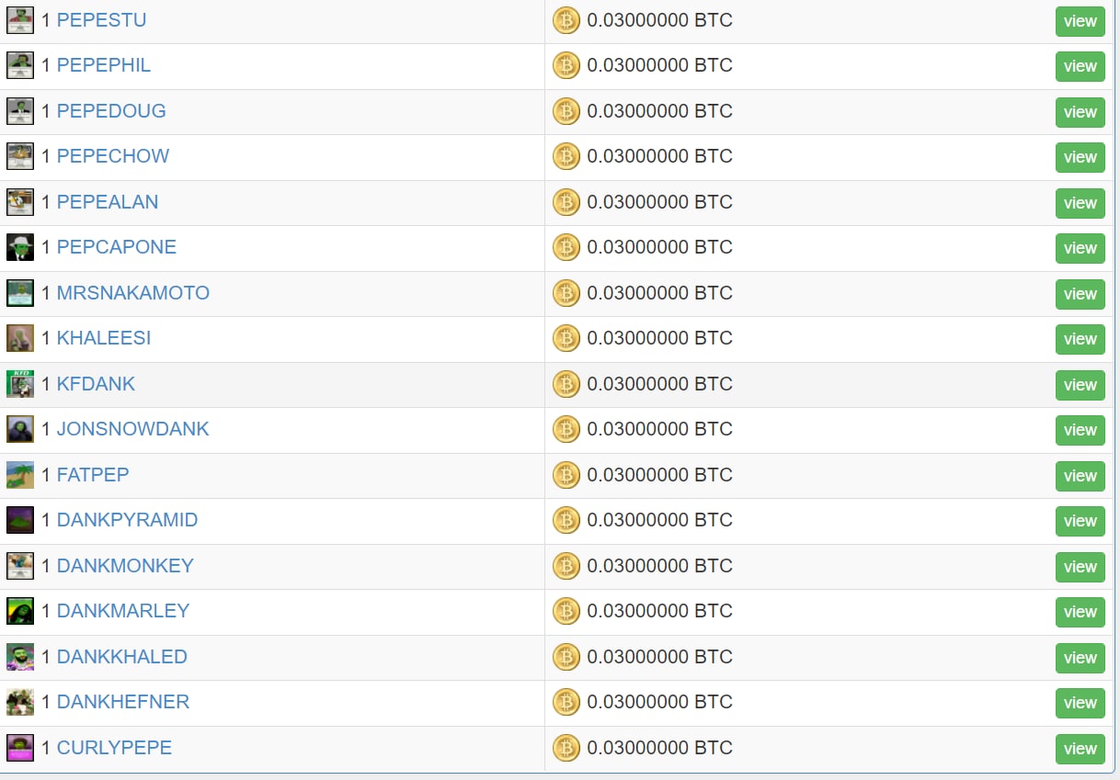Click the JONSNOWDANK card thumbnail
The height and width of the screenshot is (780, 1120).
20,429
